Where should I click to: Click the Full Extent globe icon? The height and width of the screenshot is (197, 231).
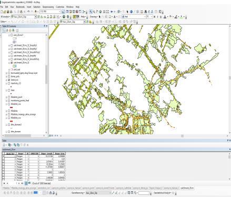pos(101,12)
